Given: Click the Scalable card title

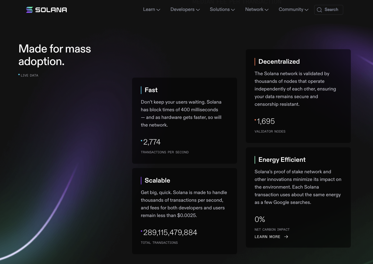Looking at the screenshot, I should (157, 180).
